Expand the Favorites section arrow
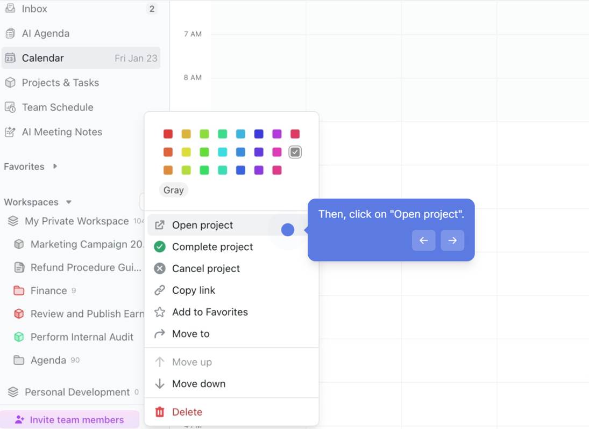 [x=55, y=166]
